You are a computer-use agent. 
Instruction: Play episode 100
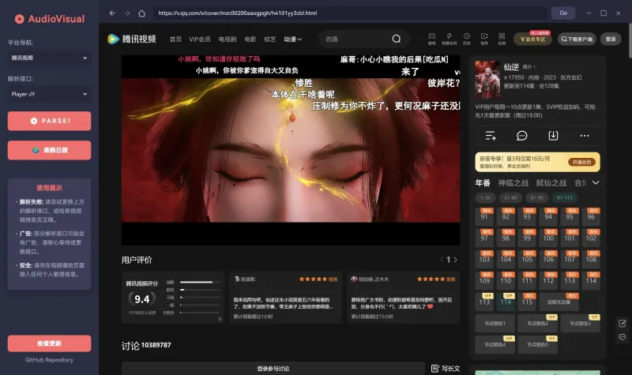tap(548, 238)
